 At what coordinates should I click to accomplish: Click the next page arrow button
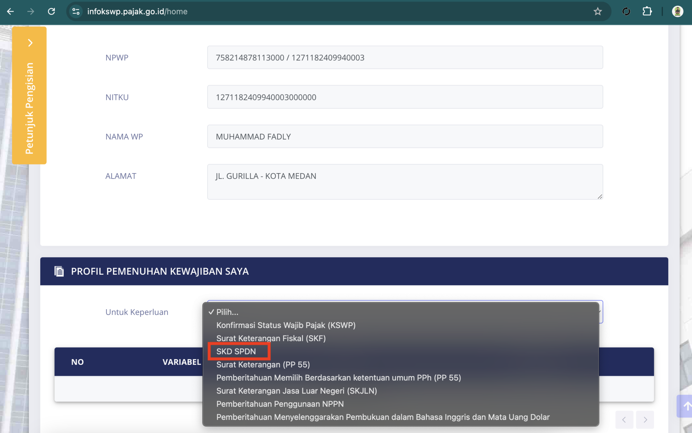(x=645, y=420)
